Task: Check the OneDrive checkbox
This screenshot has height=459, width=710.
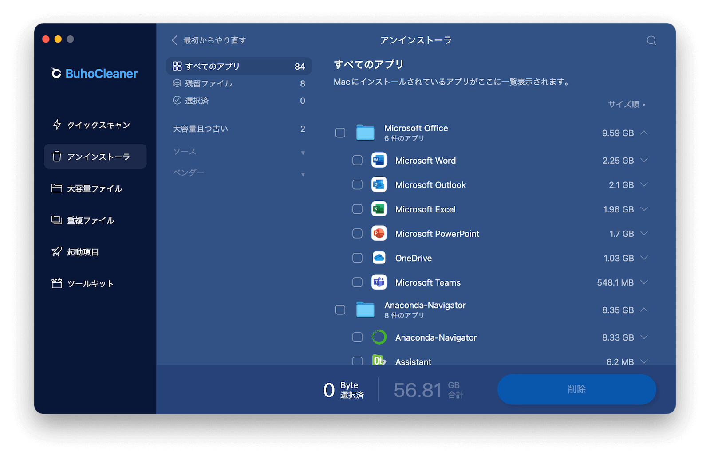Action: pyautogui.click(x=357, y=258)
